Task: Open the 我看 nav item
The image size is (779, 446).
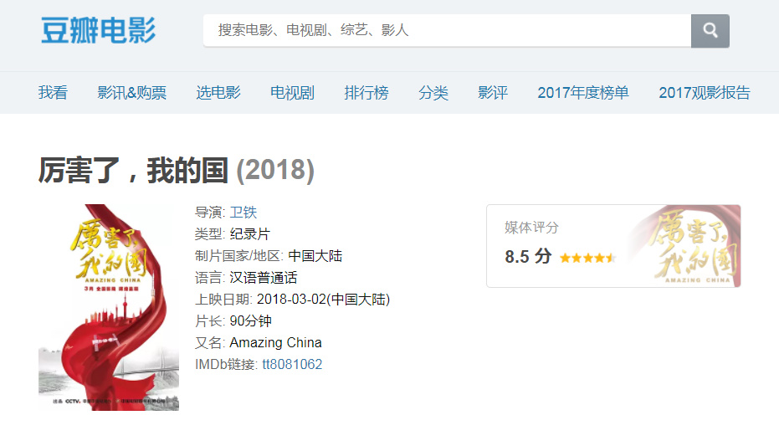Action: point(53,92)
